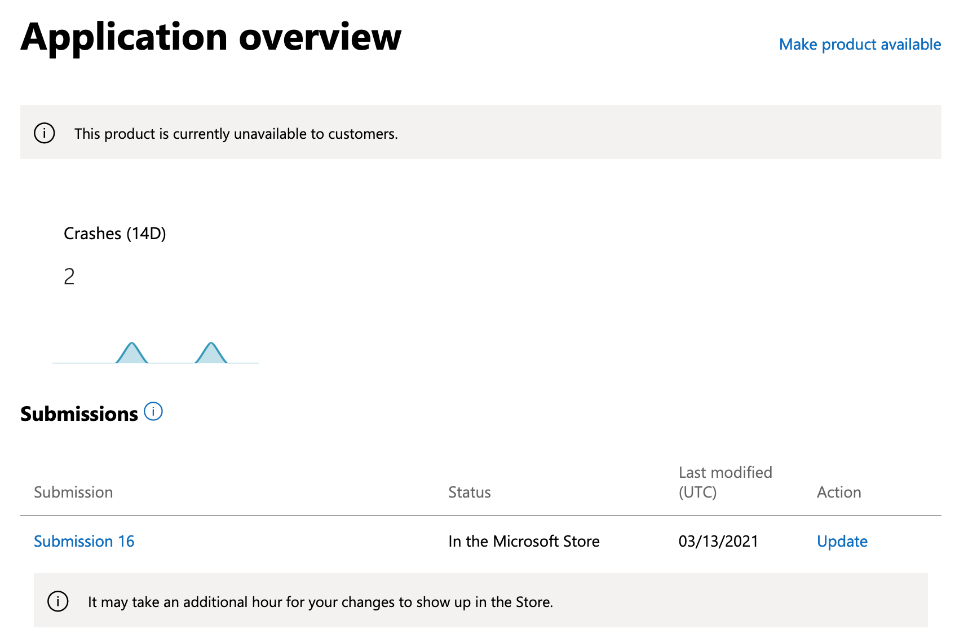
Task: Click the Make product available link
Action: [x=860, y=45]
